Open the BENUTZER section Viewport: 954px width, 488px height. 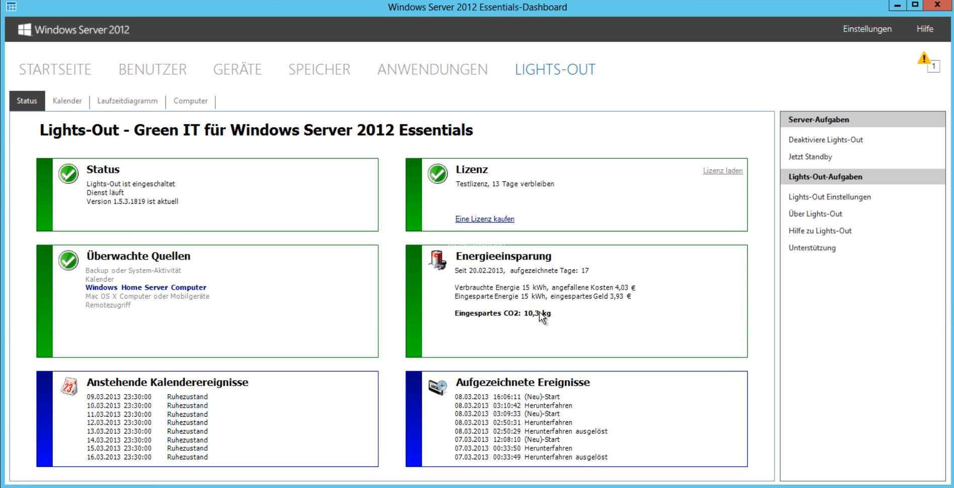[x=152, y=69]
